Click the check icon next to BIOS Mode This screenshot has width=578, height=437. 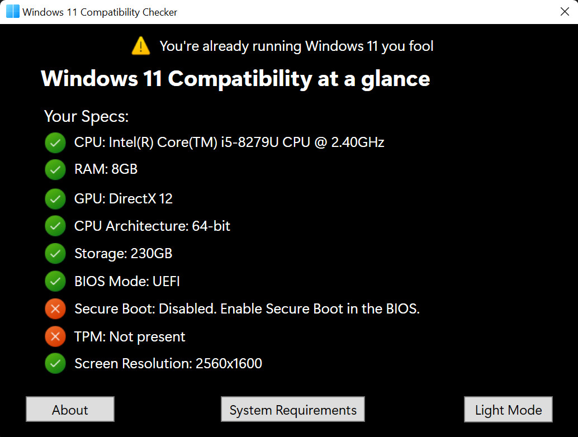click(x=55, y=281)
